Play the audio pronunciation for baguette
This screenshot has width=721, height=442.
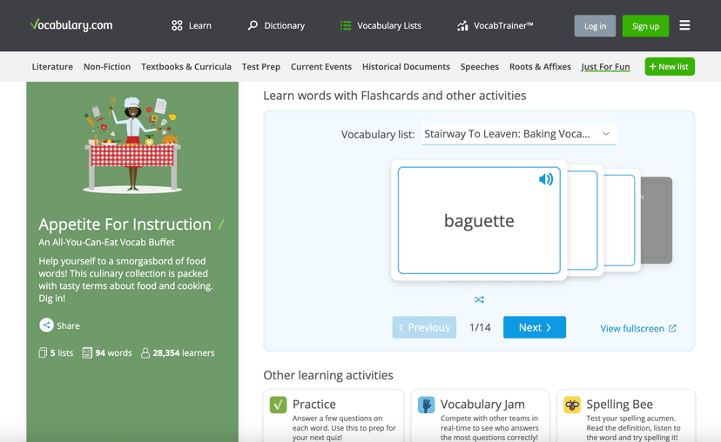[x=546, y=179]
